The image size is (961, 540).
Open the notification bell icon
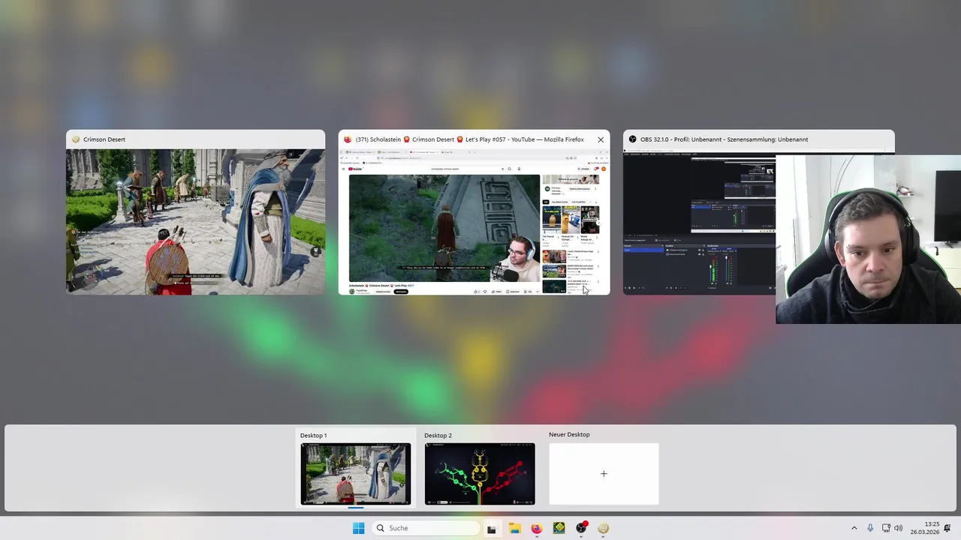(x=947, y=528)
